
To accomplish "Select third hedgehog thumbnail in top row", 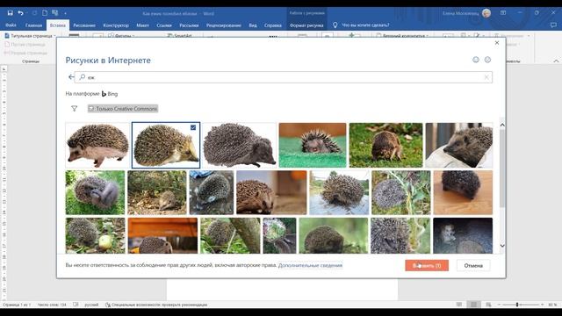I will [x=240, y=145].
